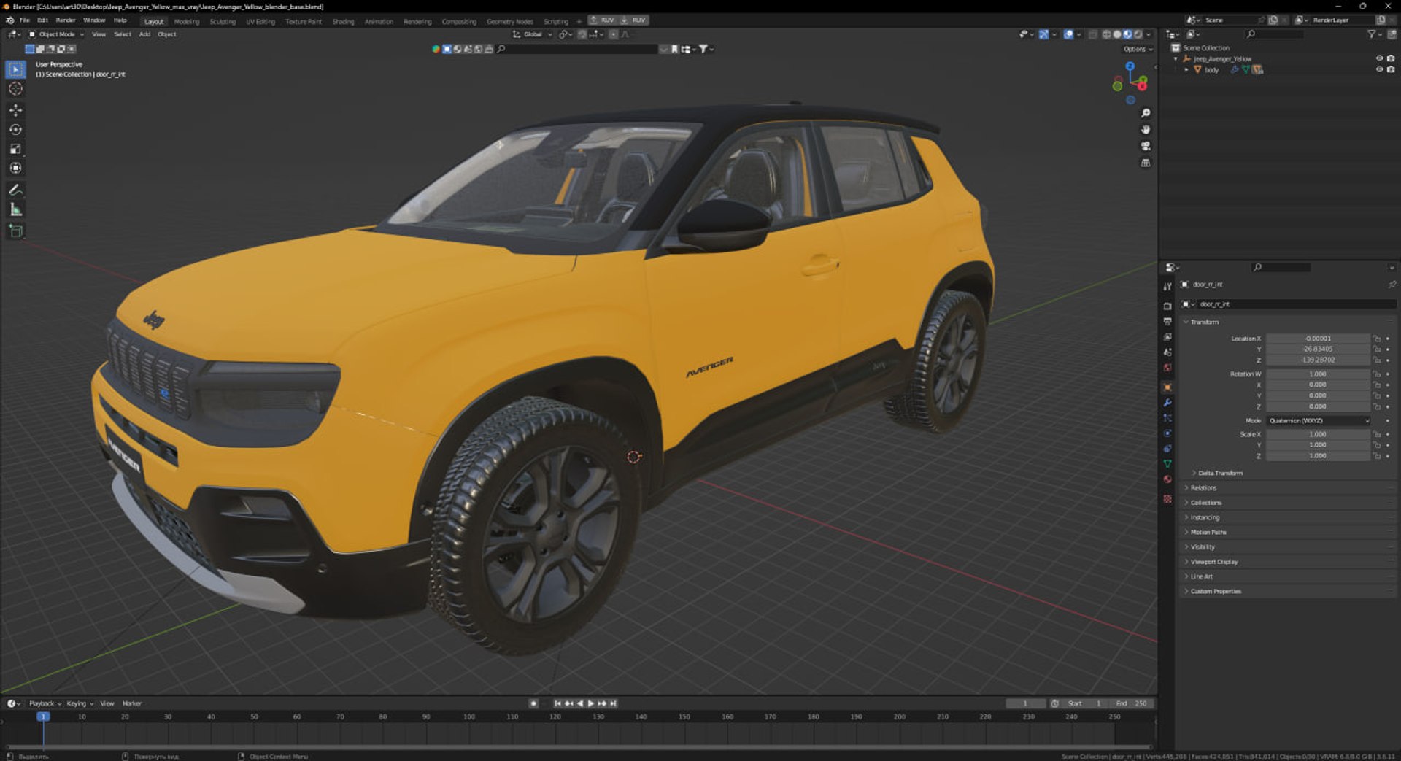Image resolution: width=1401 pixels, height=761 pixels.
Task: Switch to the Shading workspace tab
Action: click(x=343, y=21)
